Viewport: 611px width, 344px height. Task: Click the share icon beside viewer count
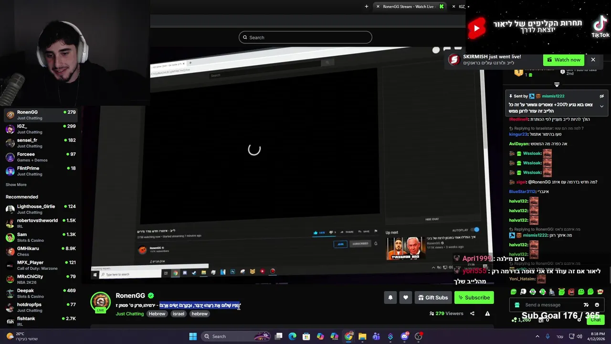pyautogui.click(x=472, y=313)
